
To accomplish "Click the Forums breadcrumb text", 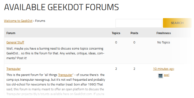I will (x=40, y=21).
